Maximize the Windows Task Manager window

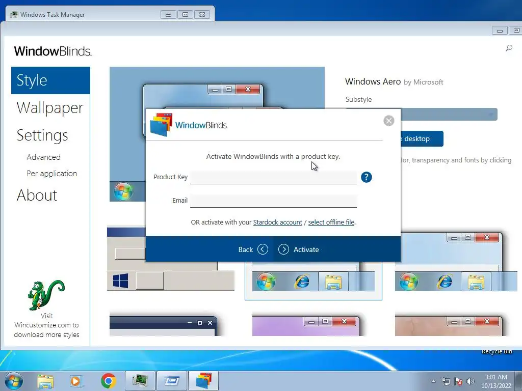click(185, 15)
